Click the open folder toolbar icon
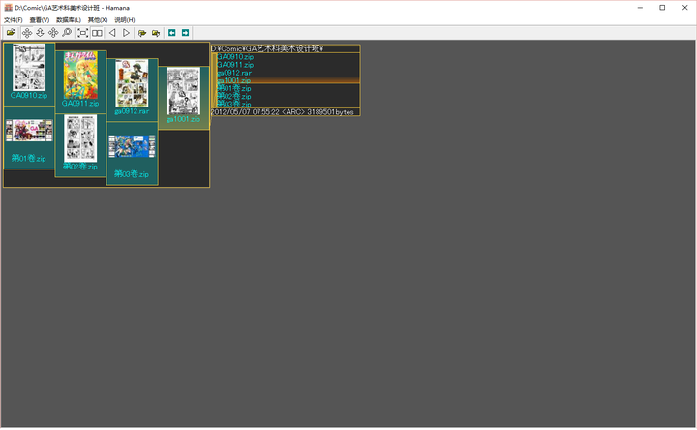The height and width of the screenshot is (430, 697). (11, 33)
